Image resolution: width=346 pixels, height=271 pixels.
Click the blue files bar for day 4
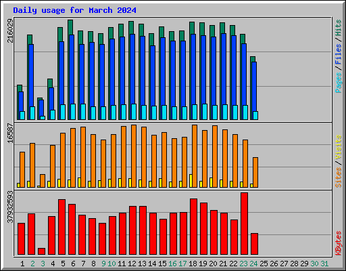pos(51,99)
